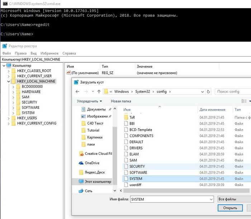Click the Поиск: config search field
The image size is (251, 219).
point(233,92)
